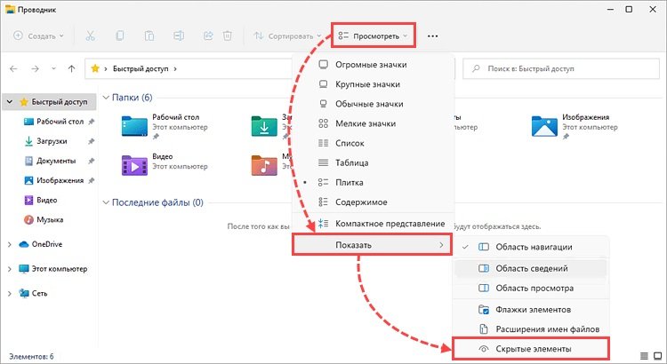Open the Сортировать dropdown
Screen dimensions: 667x364
287,36
